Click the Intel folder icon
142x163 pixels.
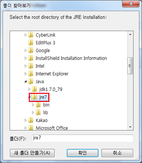(31, 66)
